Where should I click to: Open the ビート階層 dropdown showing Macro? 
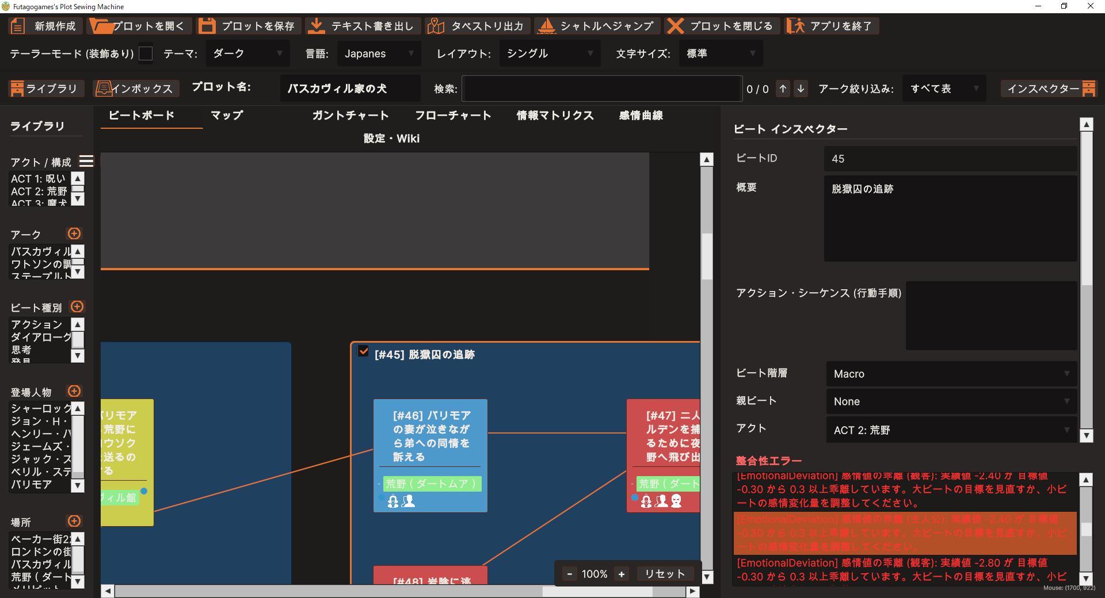pyautogui.click(x=951, y=374)
